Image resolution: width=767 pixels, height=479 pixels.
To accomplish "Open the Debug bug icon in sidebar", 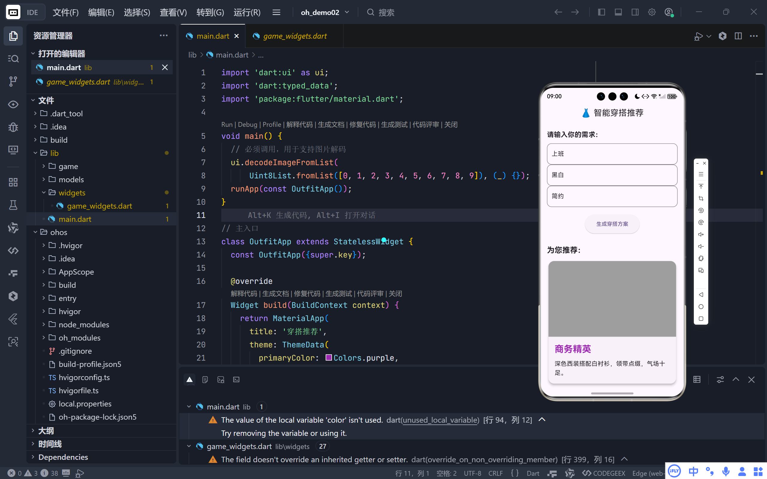I will click(13, 127).
